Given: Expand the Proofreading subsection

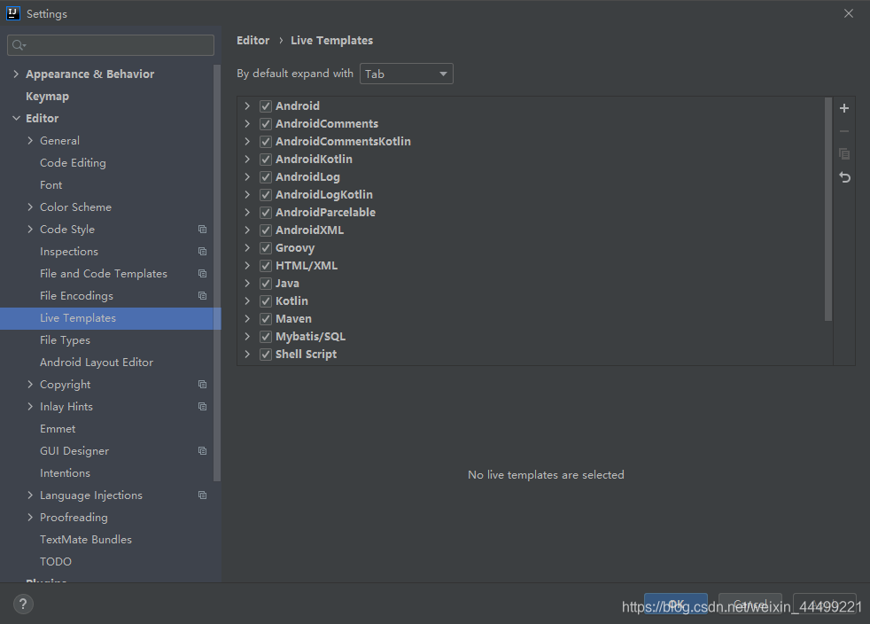Looking at the screenshot, I should 30,518.
